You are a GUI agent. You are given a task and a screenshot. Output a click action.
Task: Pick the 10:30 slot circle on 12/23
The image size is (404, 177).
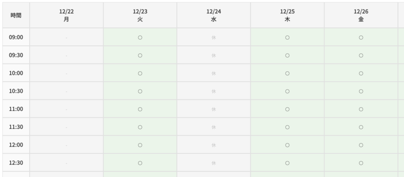pos(140,91)
